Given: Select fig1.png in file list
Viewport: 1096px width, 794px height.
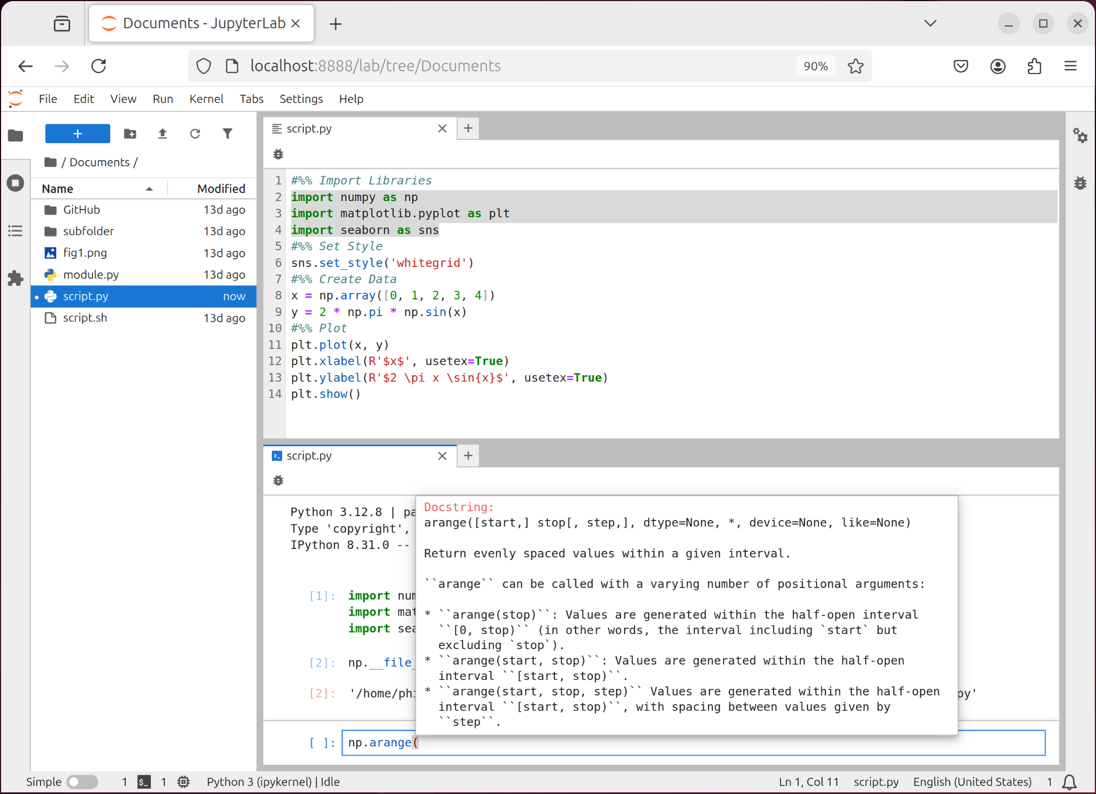Looking at the screenshot, I should (x=143, y=253).
